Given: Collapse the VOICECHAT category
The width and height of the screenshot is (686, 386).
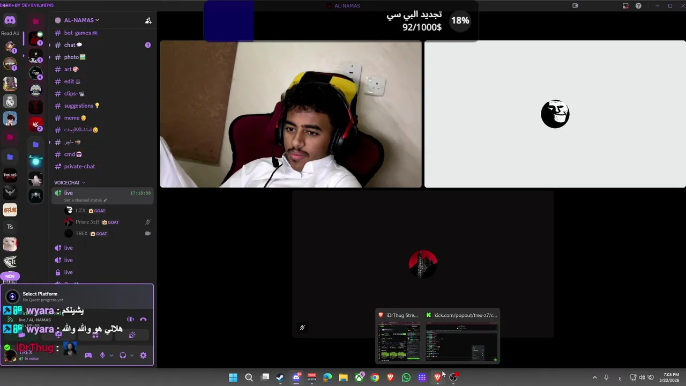Looking at the screenshot, I should (x=69, y=183).
